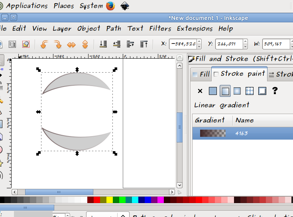Open the Path menu
The width and height of the screenshot is (293, 217).
coord(114,28)
